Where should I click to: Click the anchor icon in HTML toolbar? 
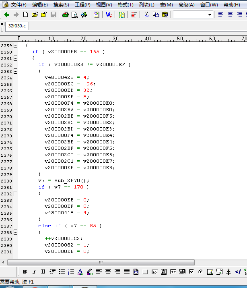click(x=228, y=272)
